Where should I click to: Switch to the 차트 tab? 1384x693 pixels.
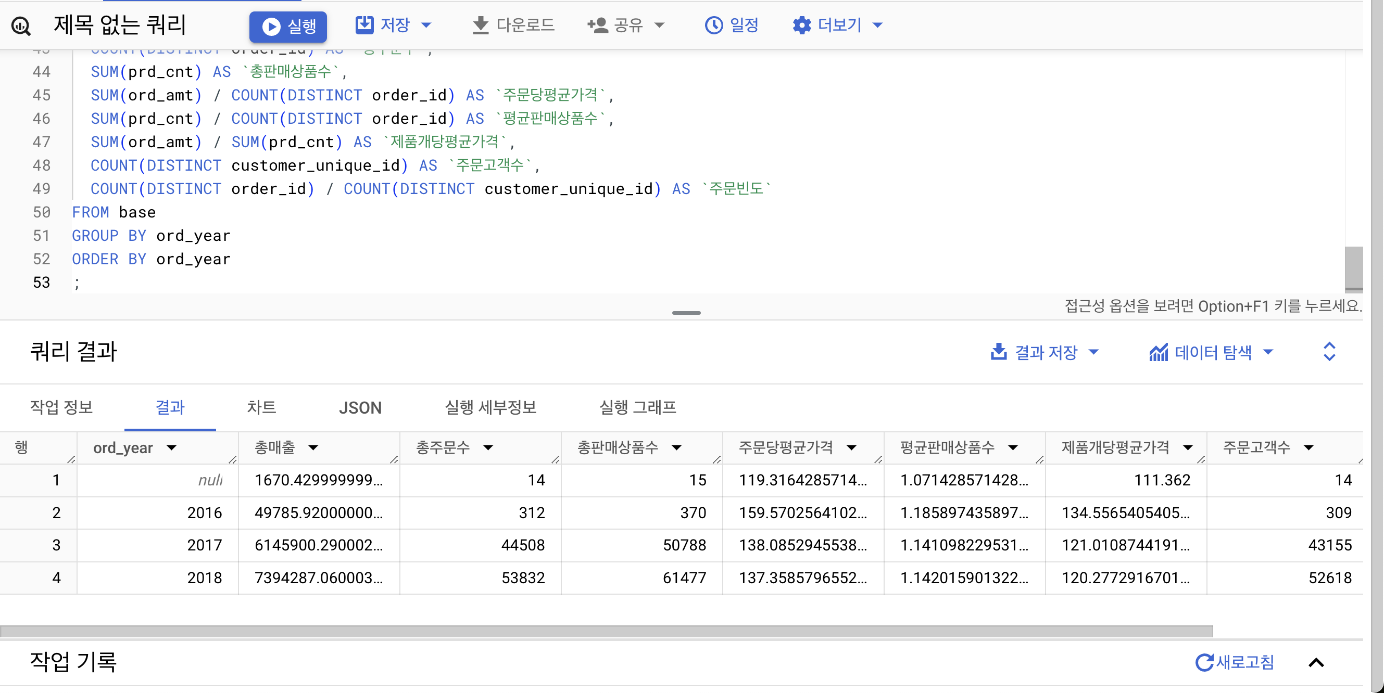point(261,407)
